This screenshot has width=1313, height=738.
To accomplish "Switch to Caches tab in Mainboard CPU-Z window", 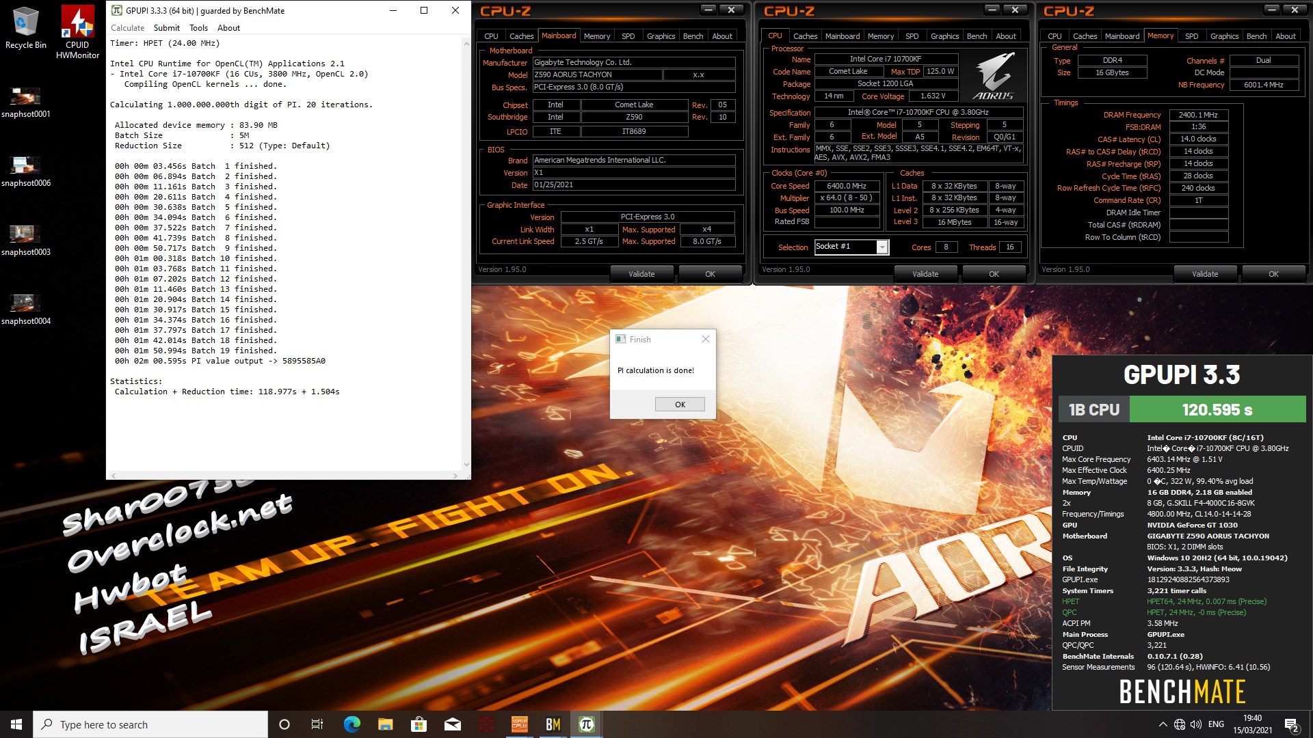I will pyautogui.click(x=521, y=36).
